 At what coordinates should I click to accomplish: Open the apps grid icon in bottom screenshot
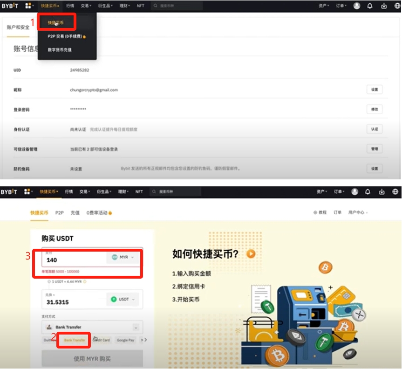pyautogui.click(x=27, y=191)
